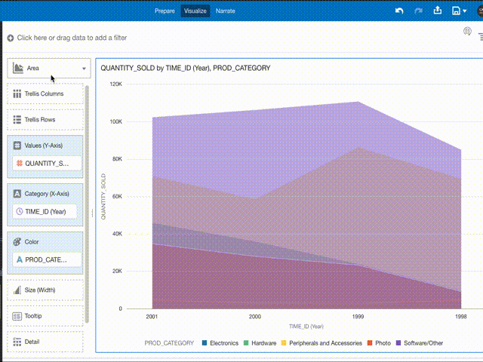Screen dimensions: 483x362
Task: Select the QUANTITY_S... measure chip
Action: tap(47, 164)
